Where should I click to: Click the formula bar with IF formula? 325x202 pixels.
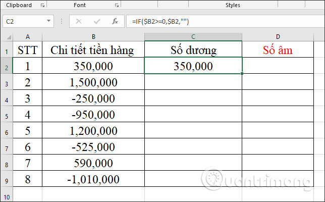226,21
